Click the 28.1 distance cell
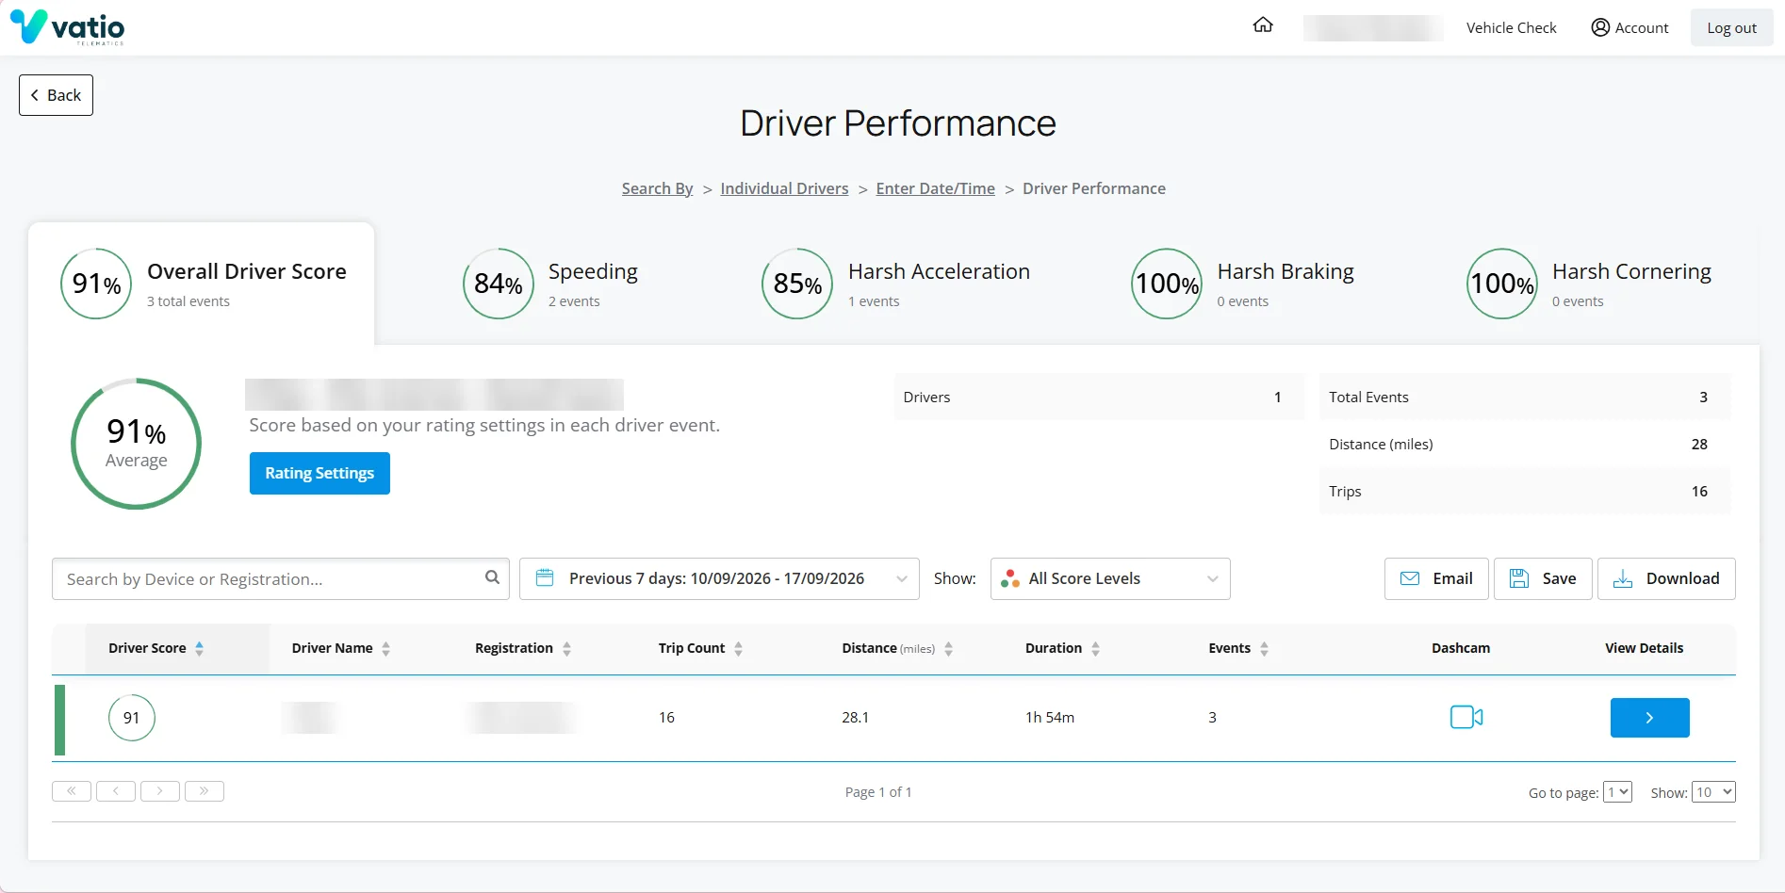Screen dimensions: 1785x893 point(855,717)
